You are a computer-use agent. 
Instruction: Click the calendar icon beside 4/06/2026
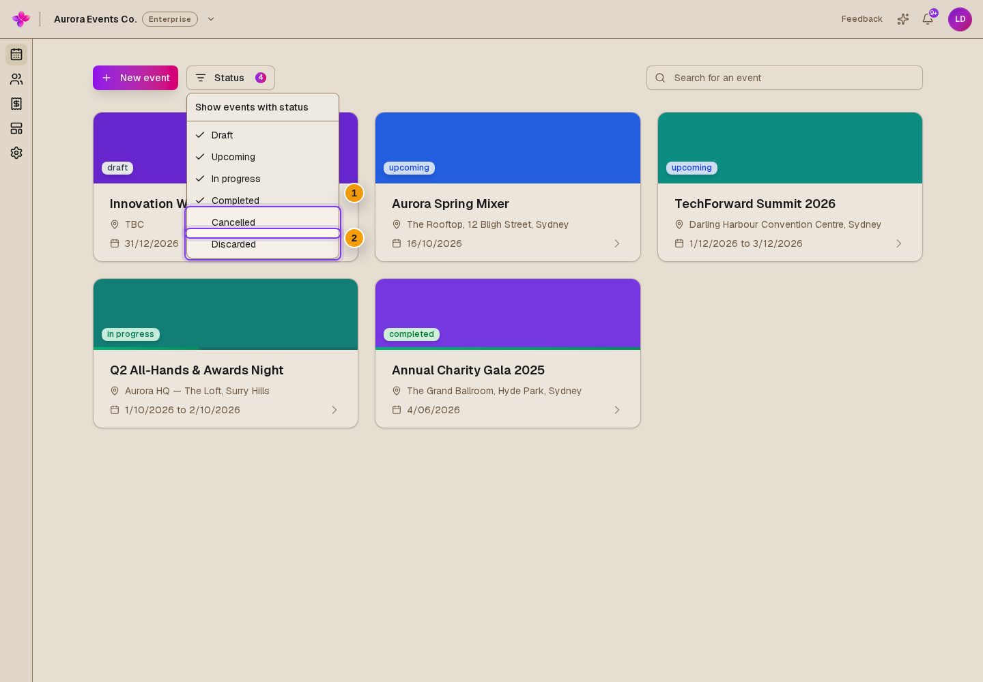pyautogui.click(x=397, y=410)
